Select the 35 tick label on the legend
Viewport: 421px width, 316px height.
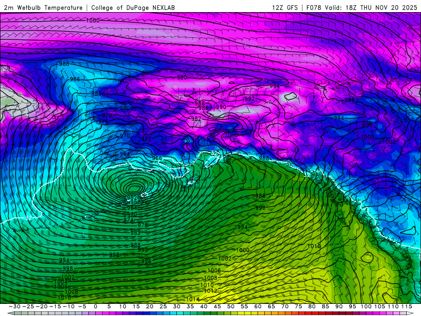tap(190, 307)
